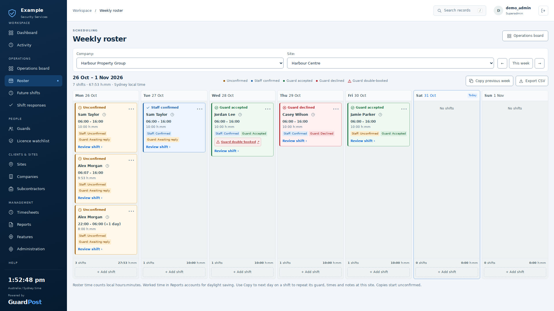Open Future shifts in the sidebar
The image size is (554, 311).
click(x=33, y=93)
